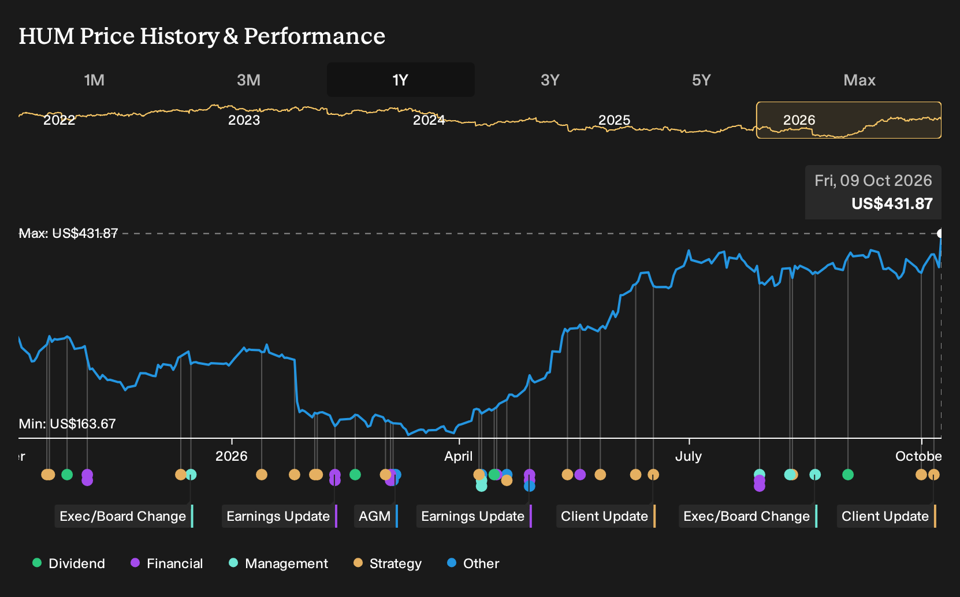Image resolution: width=960 pixels, height=597 pixels.
Task: Open the Client Update label near October
Action: (887, 516)
